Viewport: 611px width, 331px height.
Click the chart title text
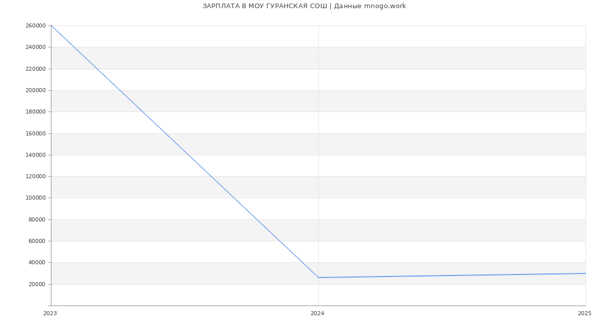[304, 6]
